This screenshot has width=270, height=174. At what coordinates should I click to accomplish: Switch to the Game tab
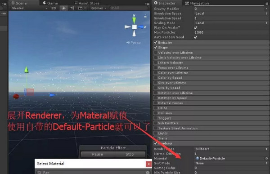pyautogui.click(x=50, y=3)
